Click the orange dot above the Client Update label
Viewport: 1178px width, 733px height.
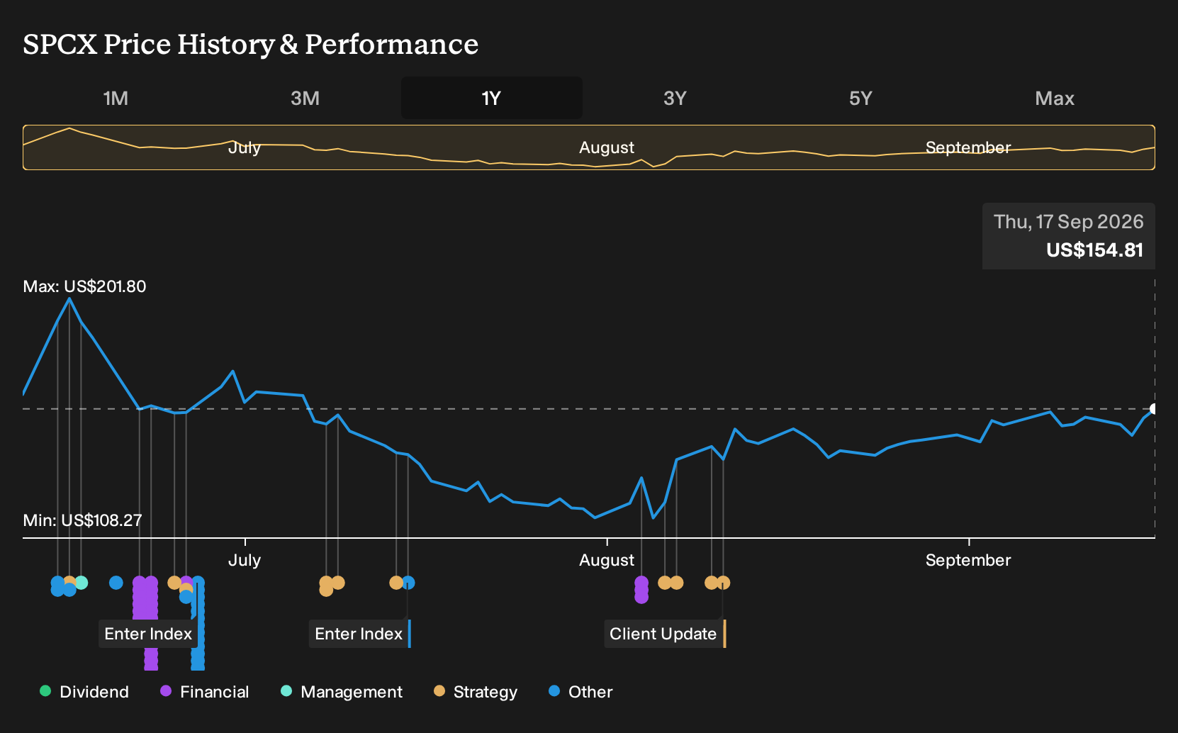click(x=723, y=583)
